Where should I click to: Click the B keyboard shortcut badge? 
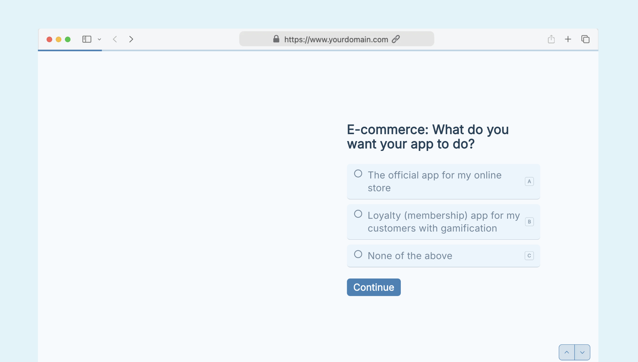point(529,222)
